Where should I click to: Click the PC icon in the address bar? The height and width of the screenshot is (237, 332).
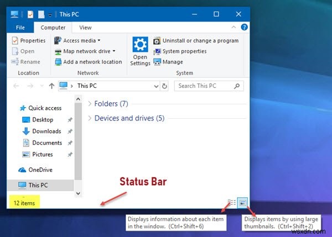[x=63, y=86]
